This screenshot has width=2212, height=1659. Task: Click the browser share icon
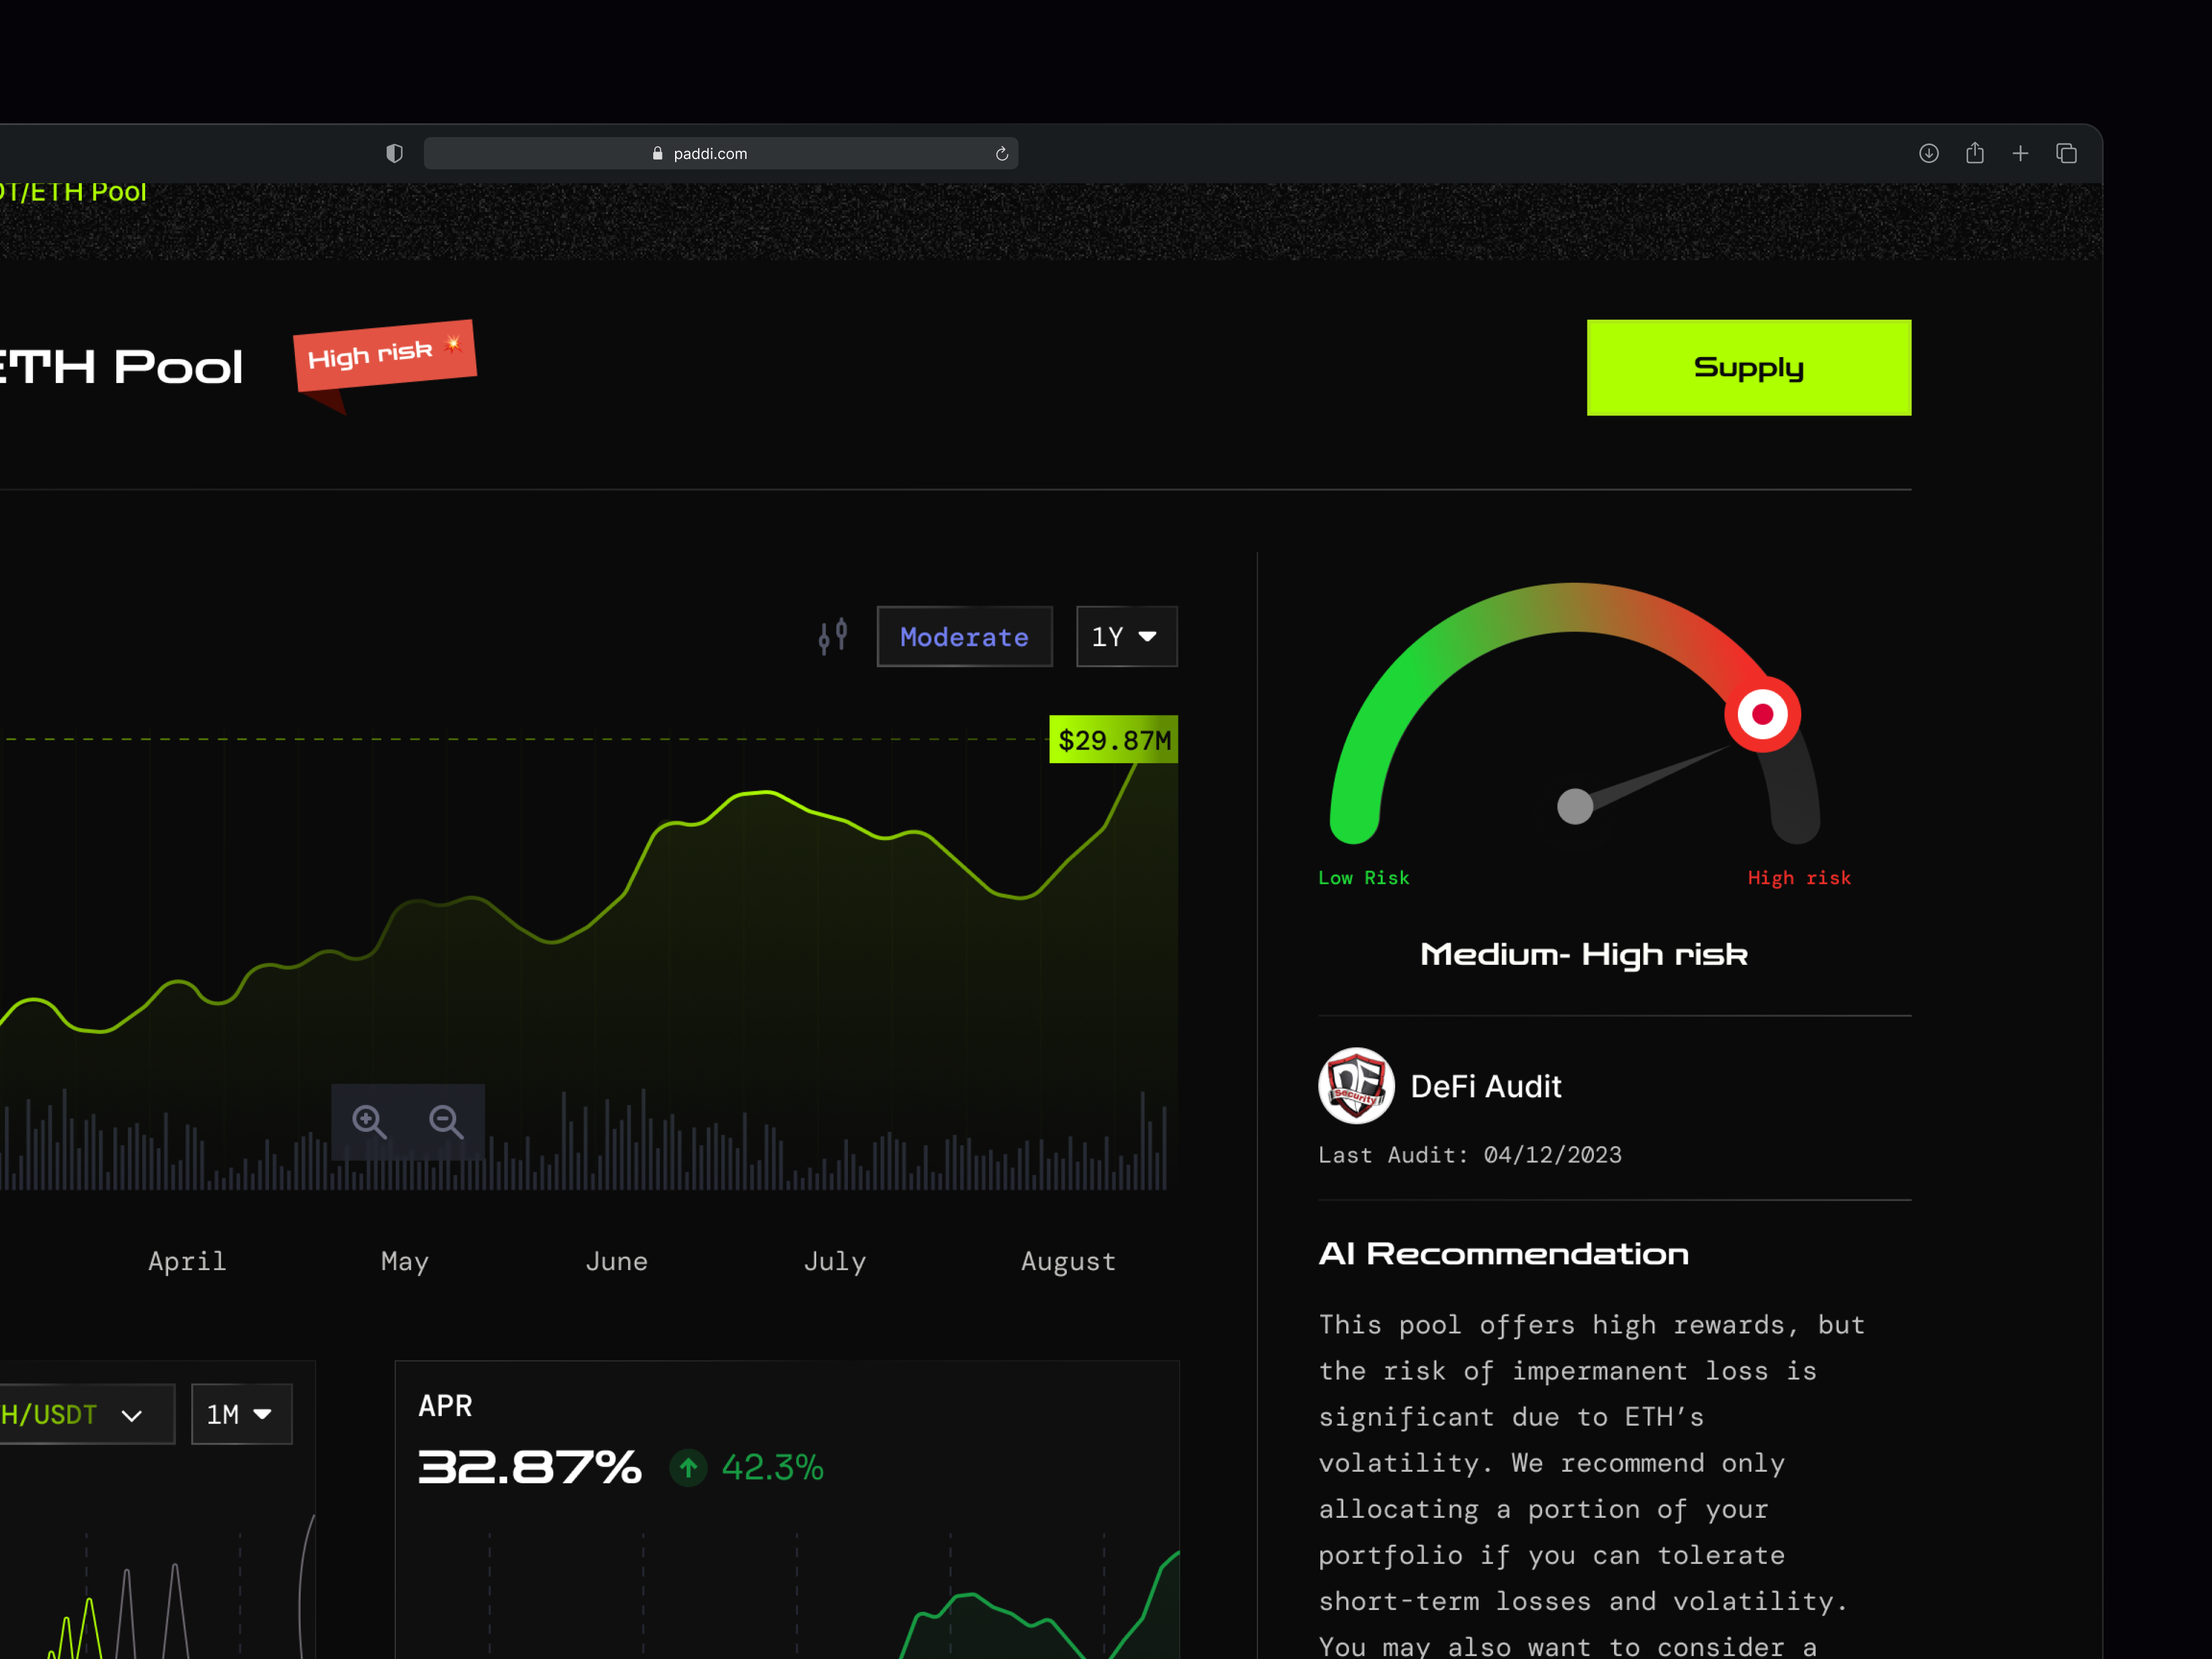[1975, 153]
